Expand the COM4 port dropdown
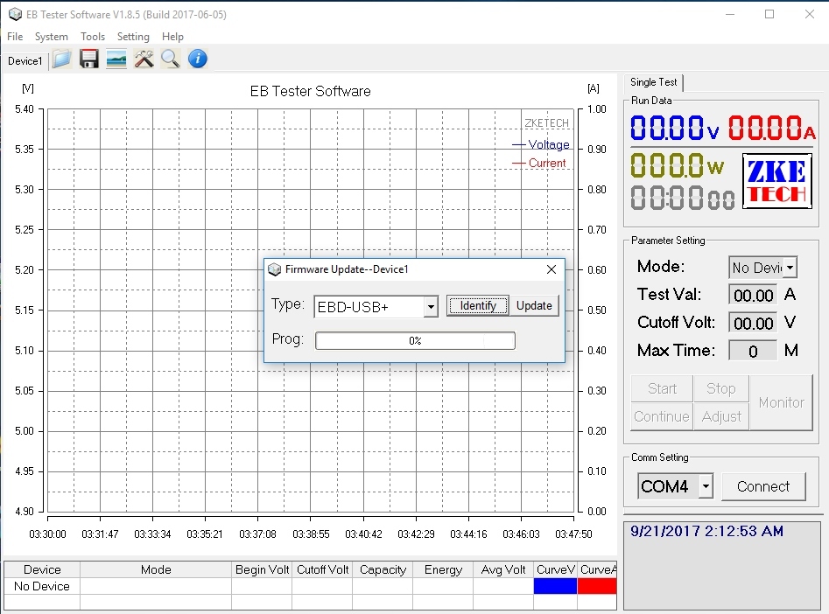 [706, 486]
